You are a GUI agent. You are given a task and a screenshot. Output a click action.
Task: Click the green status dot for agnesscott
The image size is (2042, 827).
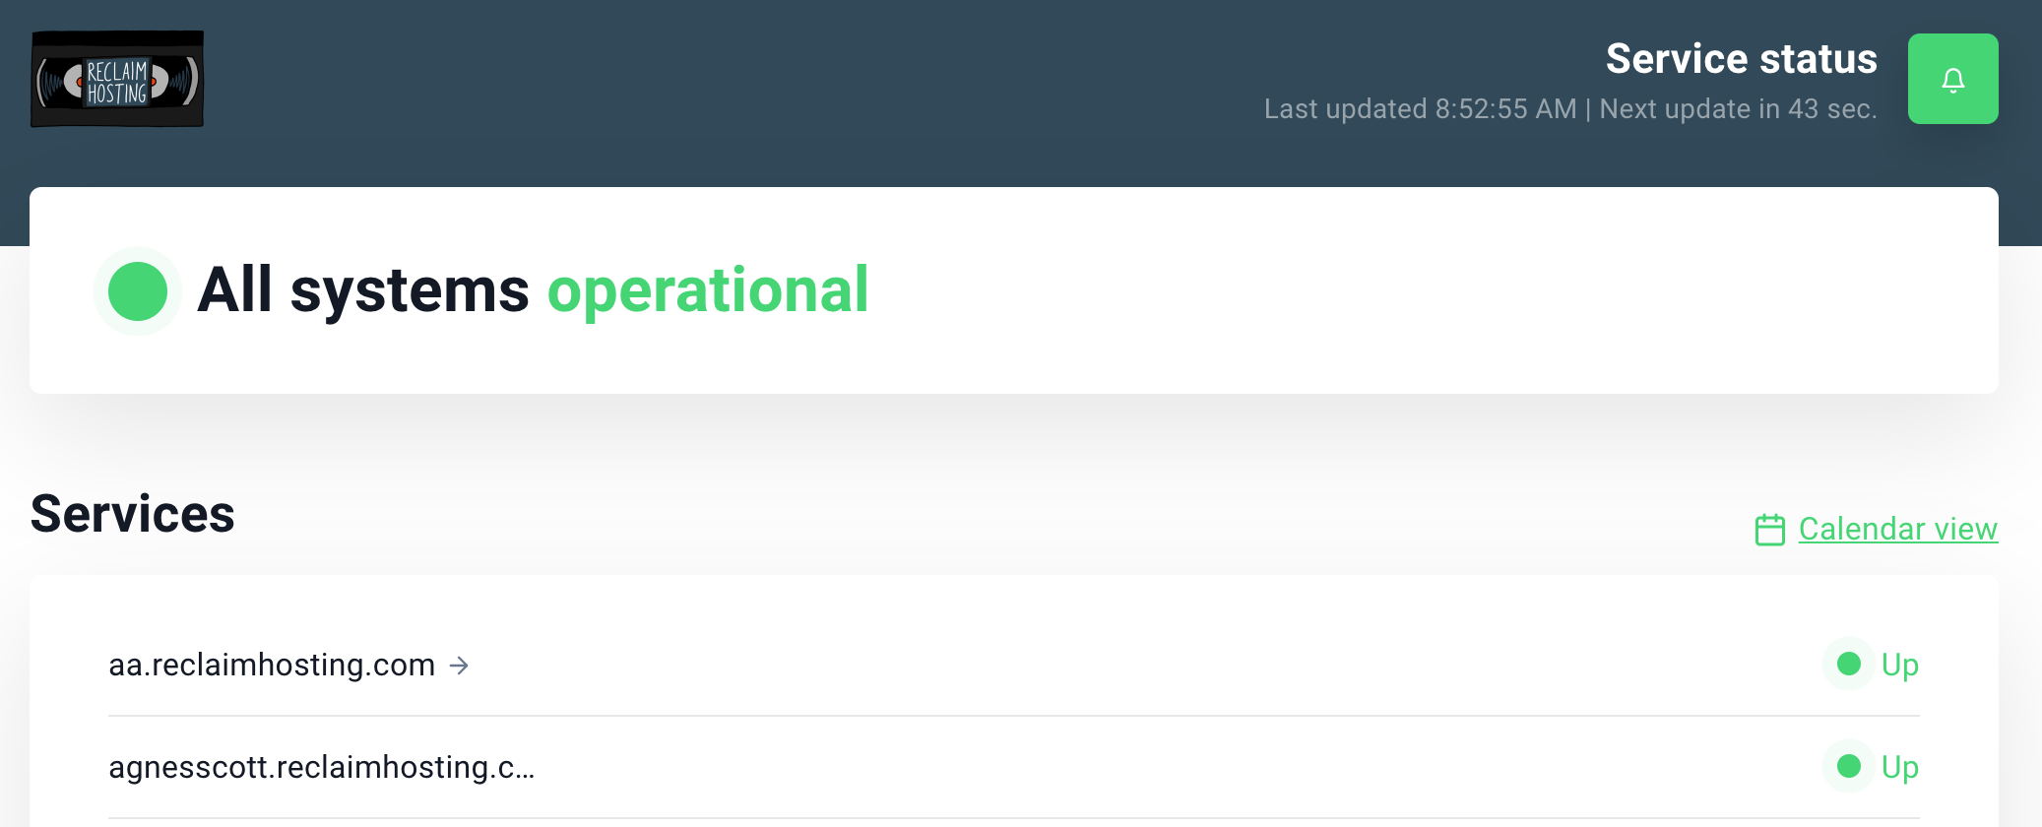1848,766
